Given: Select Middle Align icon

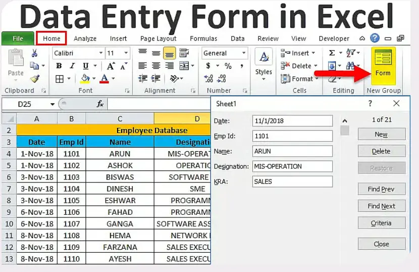Looking at the screenshot, I should click(x=156, y=53).
